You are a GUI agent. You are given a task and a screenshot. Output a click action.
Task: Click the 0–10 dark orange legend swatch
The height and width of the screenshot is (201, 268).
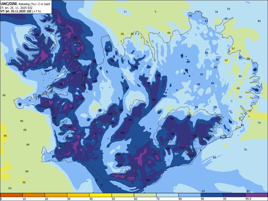tap(11, 195)
